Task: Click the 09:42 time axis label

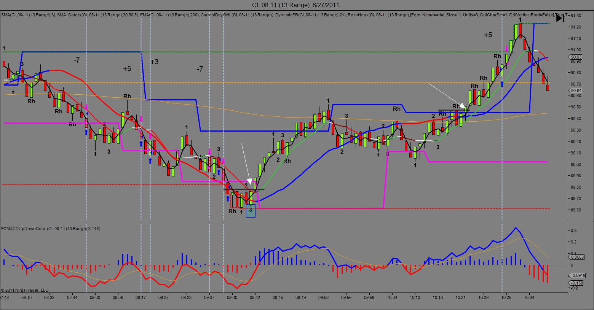Action: coord(255,297)
